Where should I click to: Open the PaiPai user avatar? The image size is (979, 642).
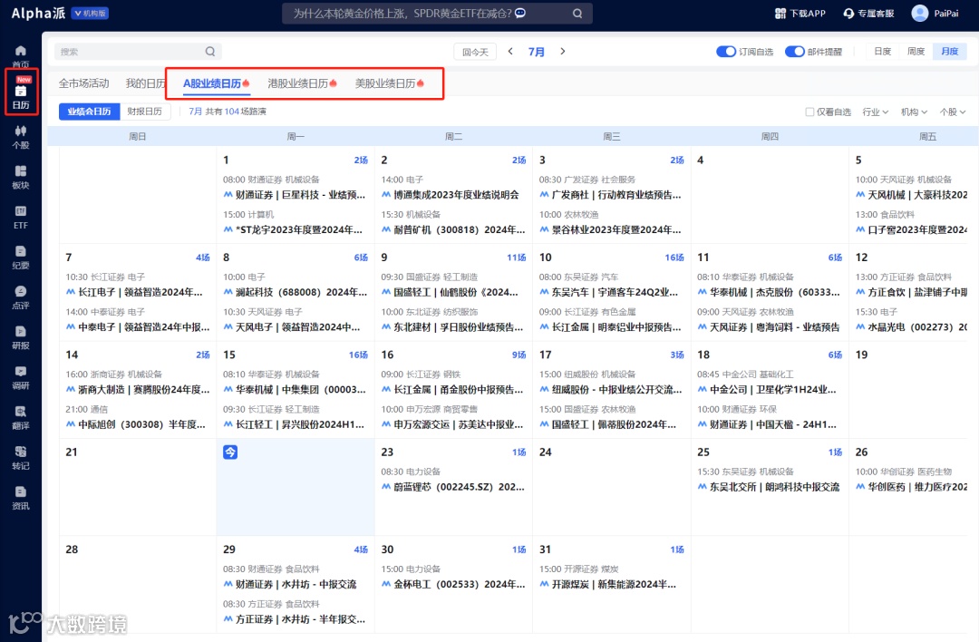point(920,13)
